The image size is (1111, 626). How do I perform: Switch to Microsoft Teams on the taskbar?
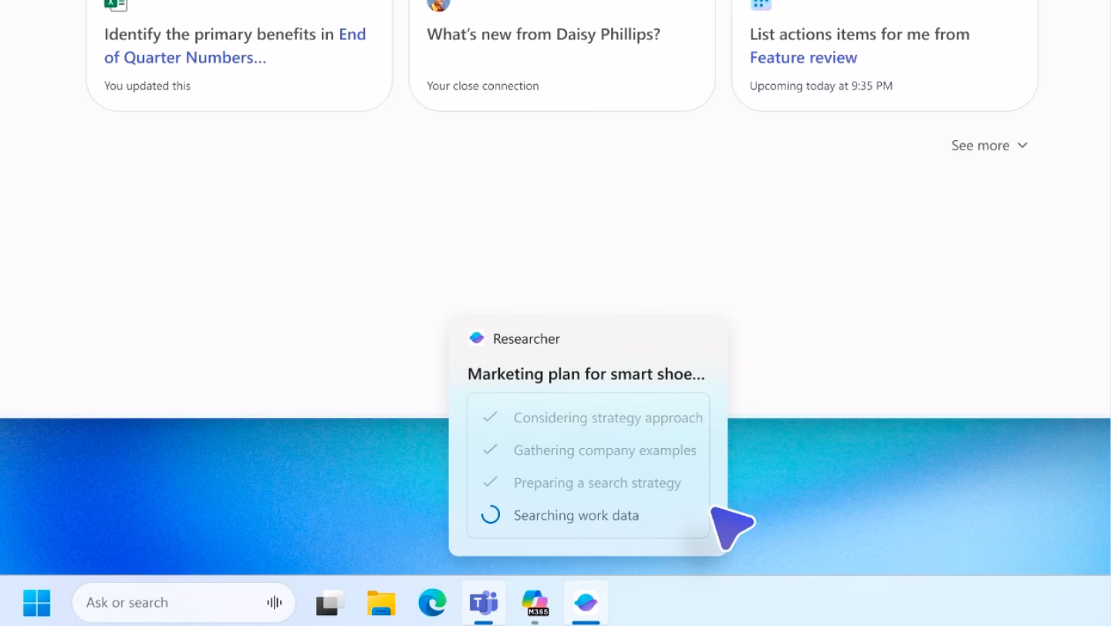(x=484, y=602)
